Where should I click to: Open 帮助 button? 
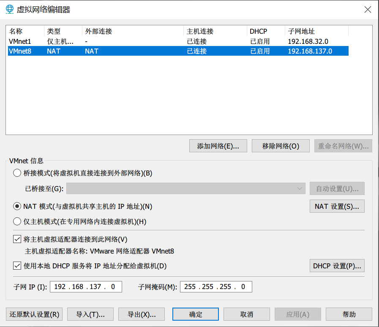349,314
